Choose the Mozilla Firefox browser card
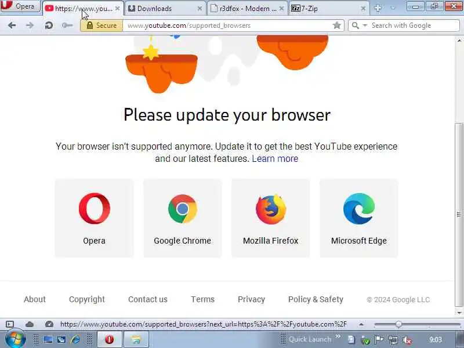464x348 pixels. [270, 218]
